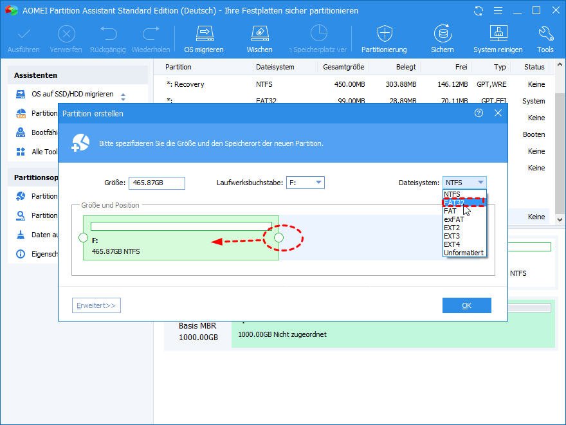The width and height of the screenshot is (566, 425).
Task: Select the Recovery partition row
Action: pyautogui.click(x=354, y=84)
